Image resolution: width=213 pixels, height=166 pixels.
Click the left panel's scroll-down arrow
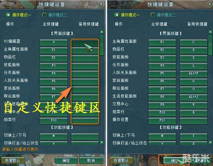coord(101,142)
